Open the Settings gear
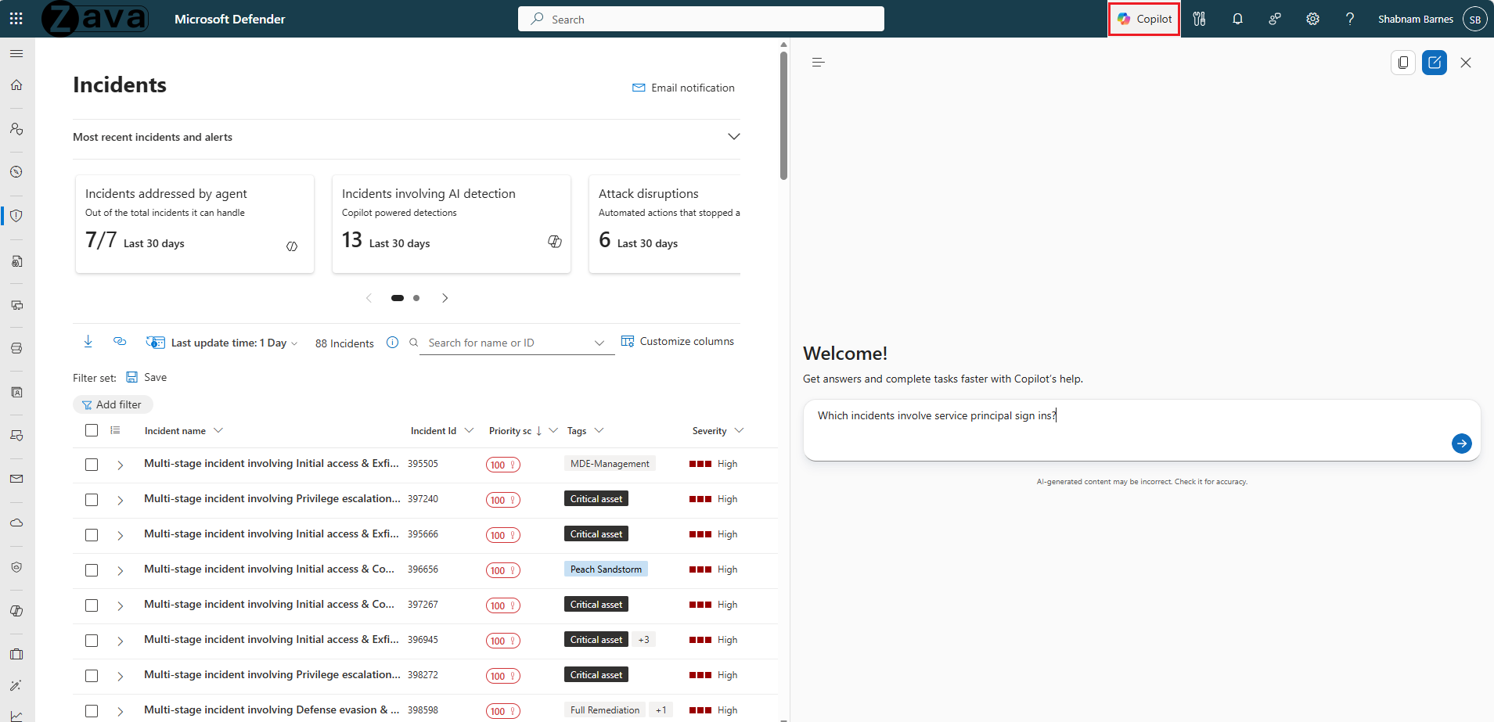The height and width of the screenshot is (722, 1494). click(x=1312, y=19)
